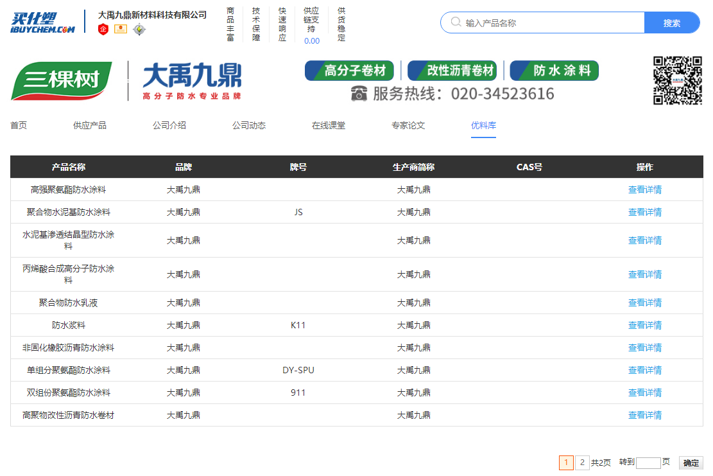Click the 操作 column header
This screenshot has height=476, width=713.
click(x=645, y=167)
